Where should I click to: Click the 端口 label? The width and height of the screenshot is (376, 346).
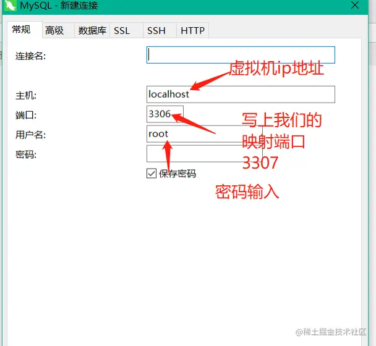[x=26, y=116]
